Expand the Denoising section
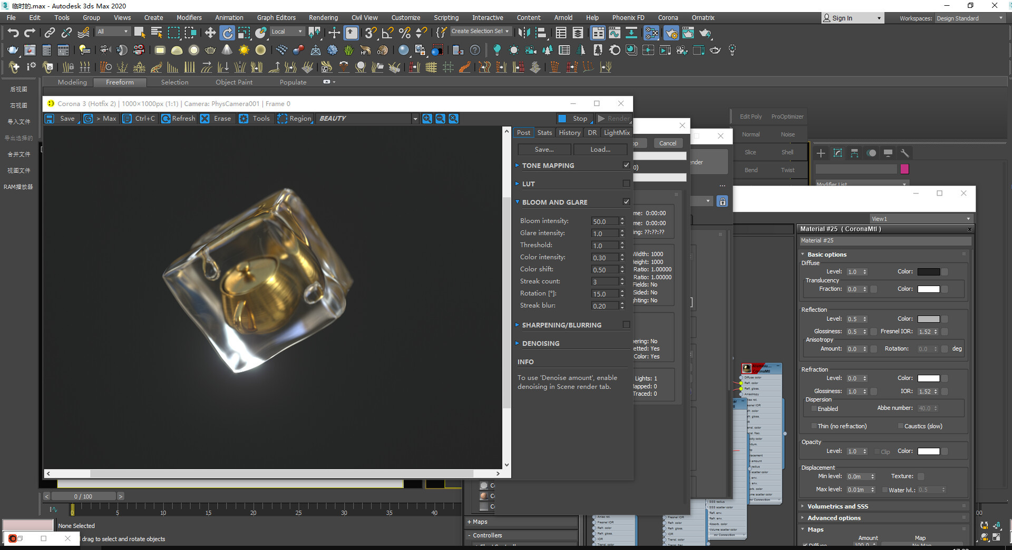This screenshot has width=1012, height=550. pos(541,343)
